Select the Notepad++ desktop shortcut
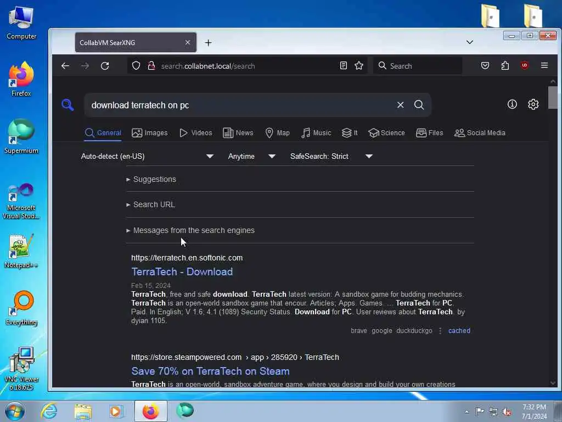The height and width of the screenshot is (422, 562). [21, 251]
